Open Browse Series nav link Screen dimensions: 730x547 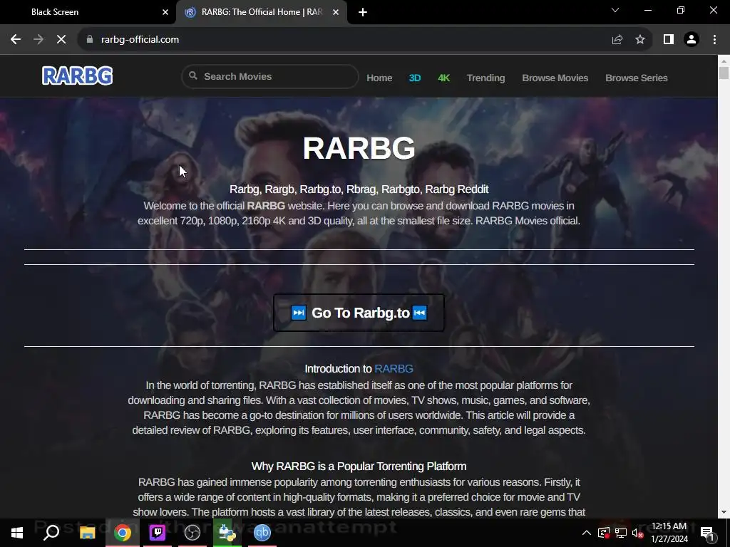[x=637, y=78]
